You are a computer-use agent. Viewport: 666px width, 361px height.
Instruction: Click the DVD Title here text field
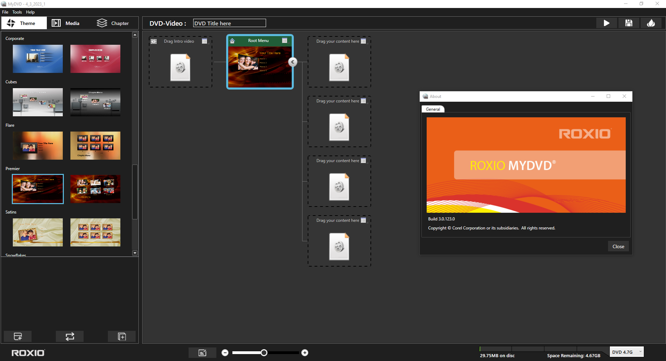tap(230, 23)
